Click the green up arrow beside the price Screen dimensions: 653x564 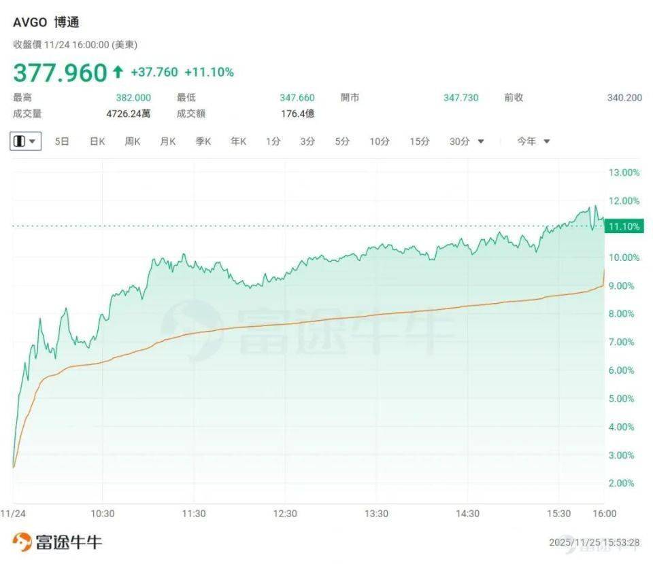click(118, 72)
